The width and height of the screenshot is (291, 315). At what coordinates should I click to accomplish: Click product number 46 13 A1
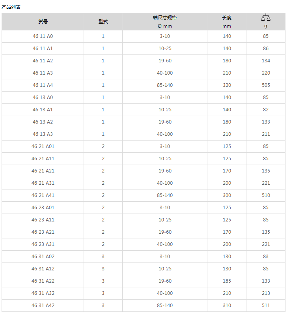(43, 110)
